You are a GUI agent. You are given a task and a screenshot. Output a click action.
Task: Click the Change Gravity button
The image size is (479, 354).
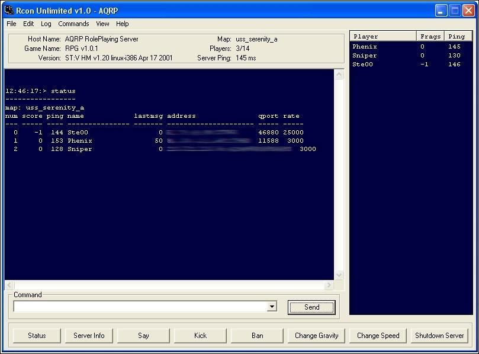coord(316,336)
